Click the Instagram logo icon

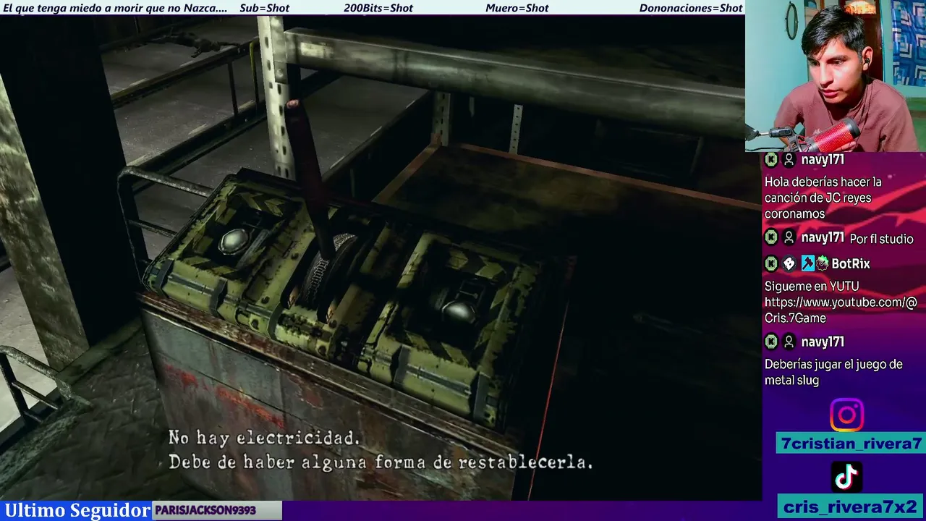[x=846, y=415]
